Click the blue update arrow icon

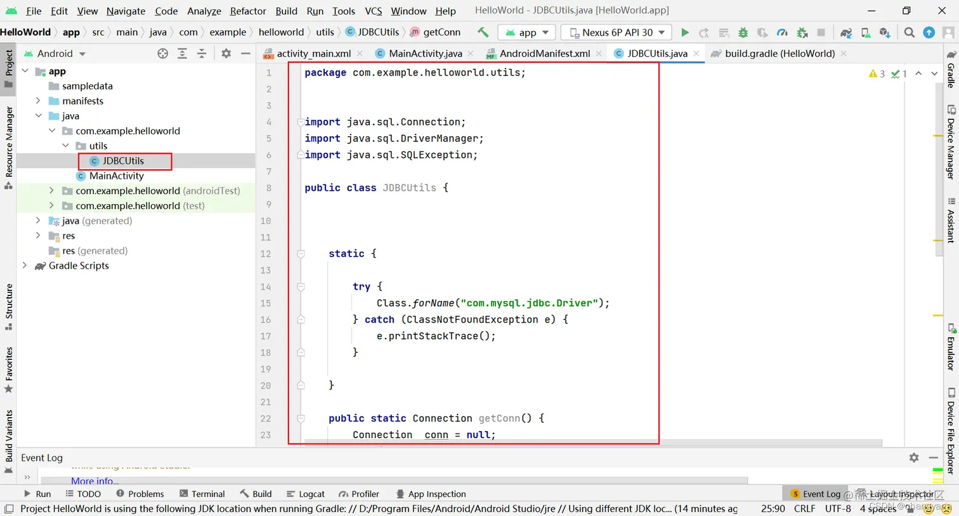[929, 32]
